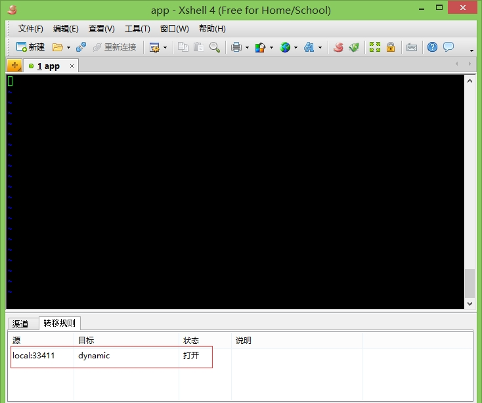Click the print icon in toolbar
Image resolution: width=482 pixels, height=403 pixels.
pos(236,47)
